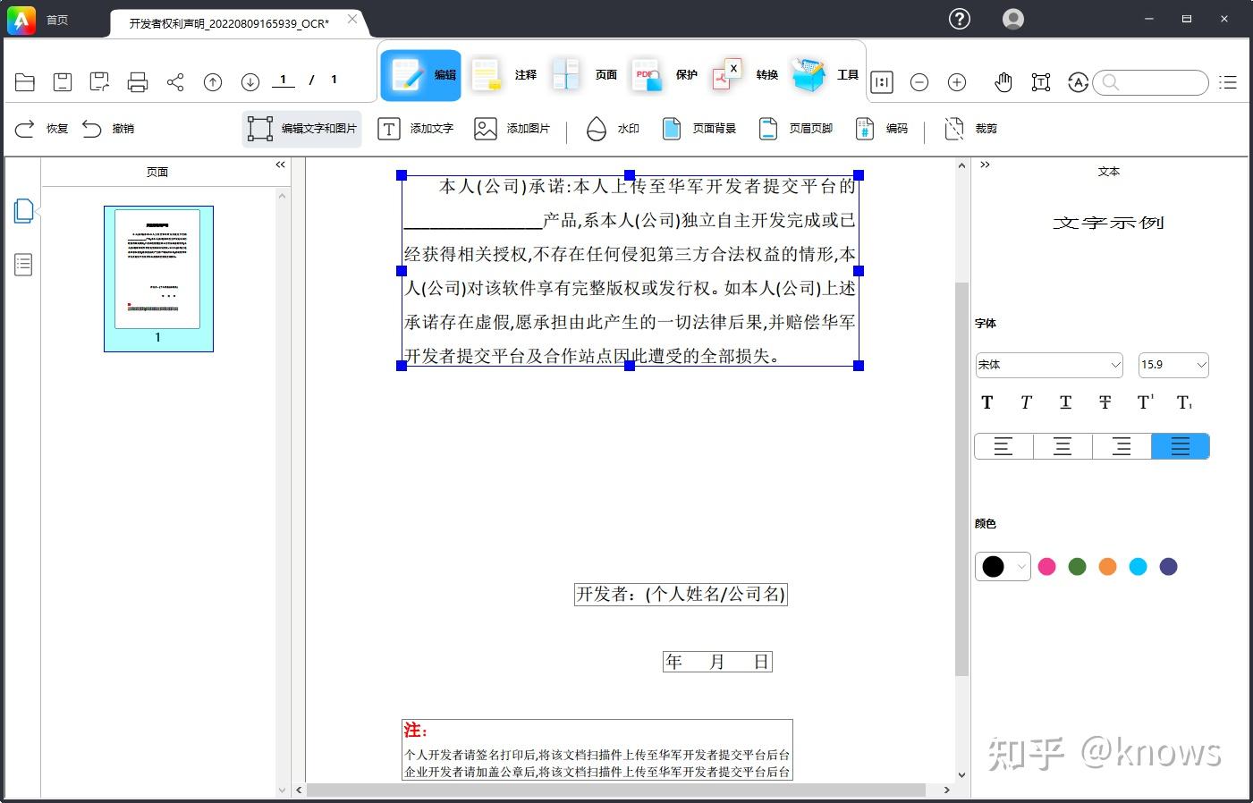Select the Hand pan tool
The image size is (1253, 803).
[1003, 82]
